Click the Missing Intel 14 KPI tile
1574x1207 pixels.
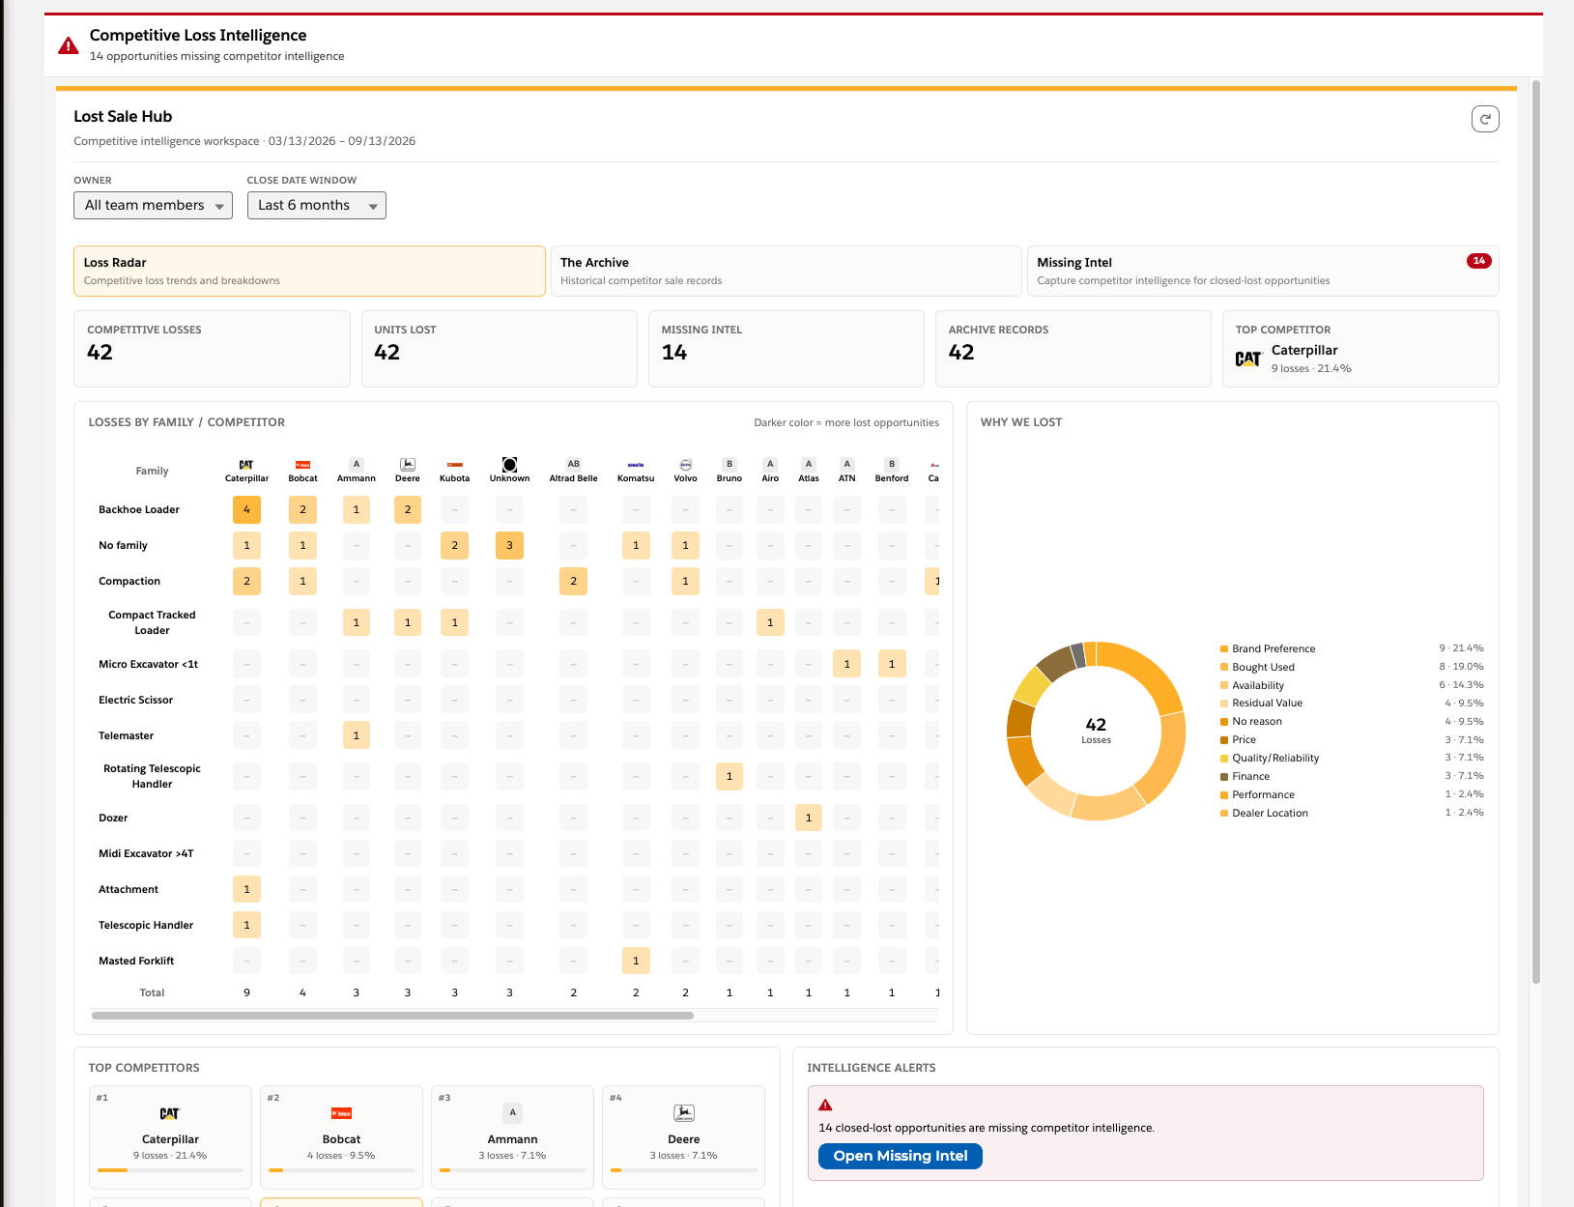point(786,349)
